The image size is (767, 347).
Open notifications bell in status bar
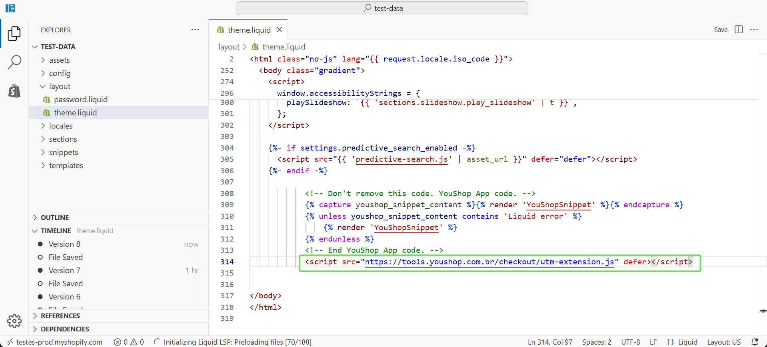pos(755,342)
